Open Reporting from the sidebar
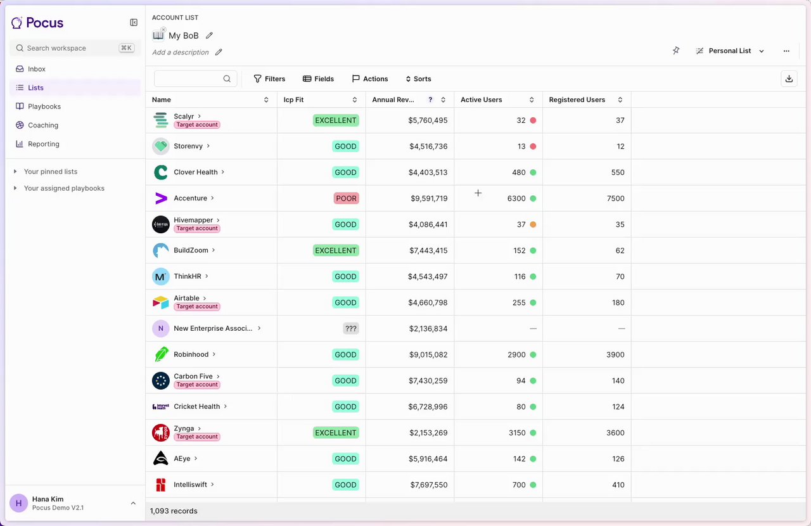Image resolution: width=811 pixels, height=526 pixels. (43, 144)
